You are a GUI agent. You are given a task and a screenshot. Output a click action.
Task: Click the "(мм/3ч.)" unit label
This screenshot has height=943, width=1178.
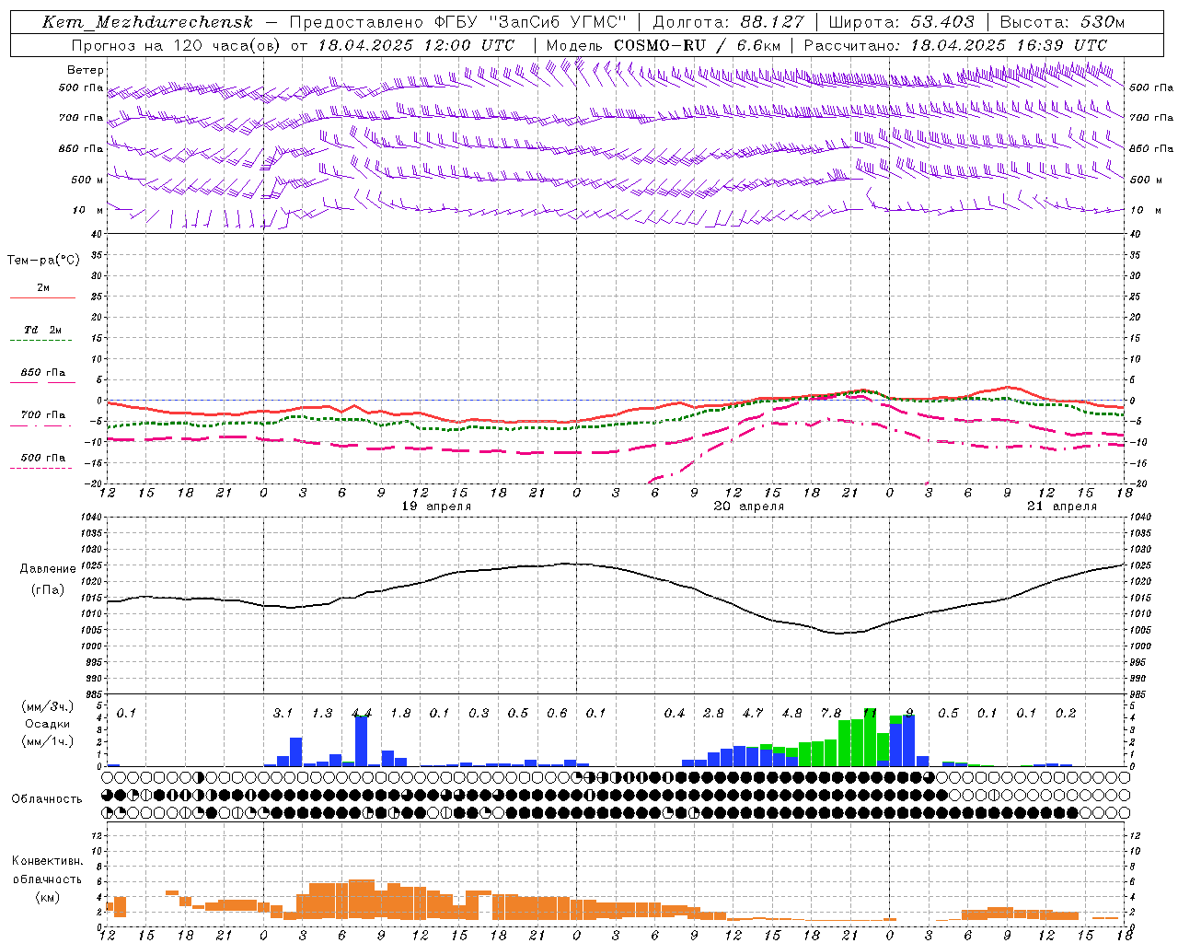coord(47,706)
